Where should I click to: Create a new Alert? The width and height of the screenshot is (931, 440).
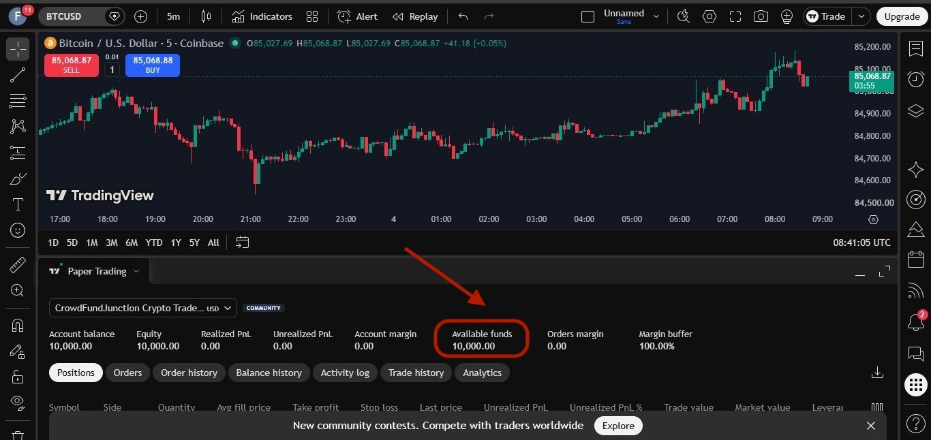358,16
